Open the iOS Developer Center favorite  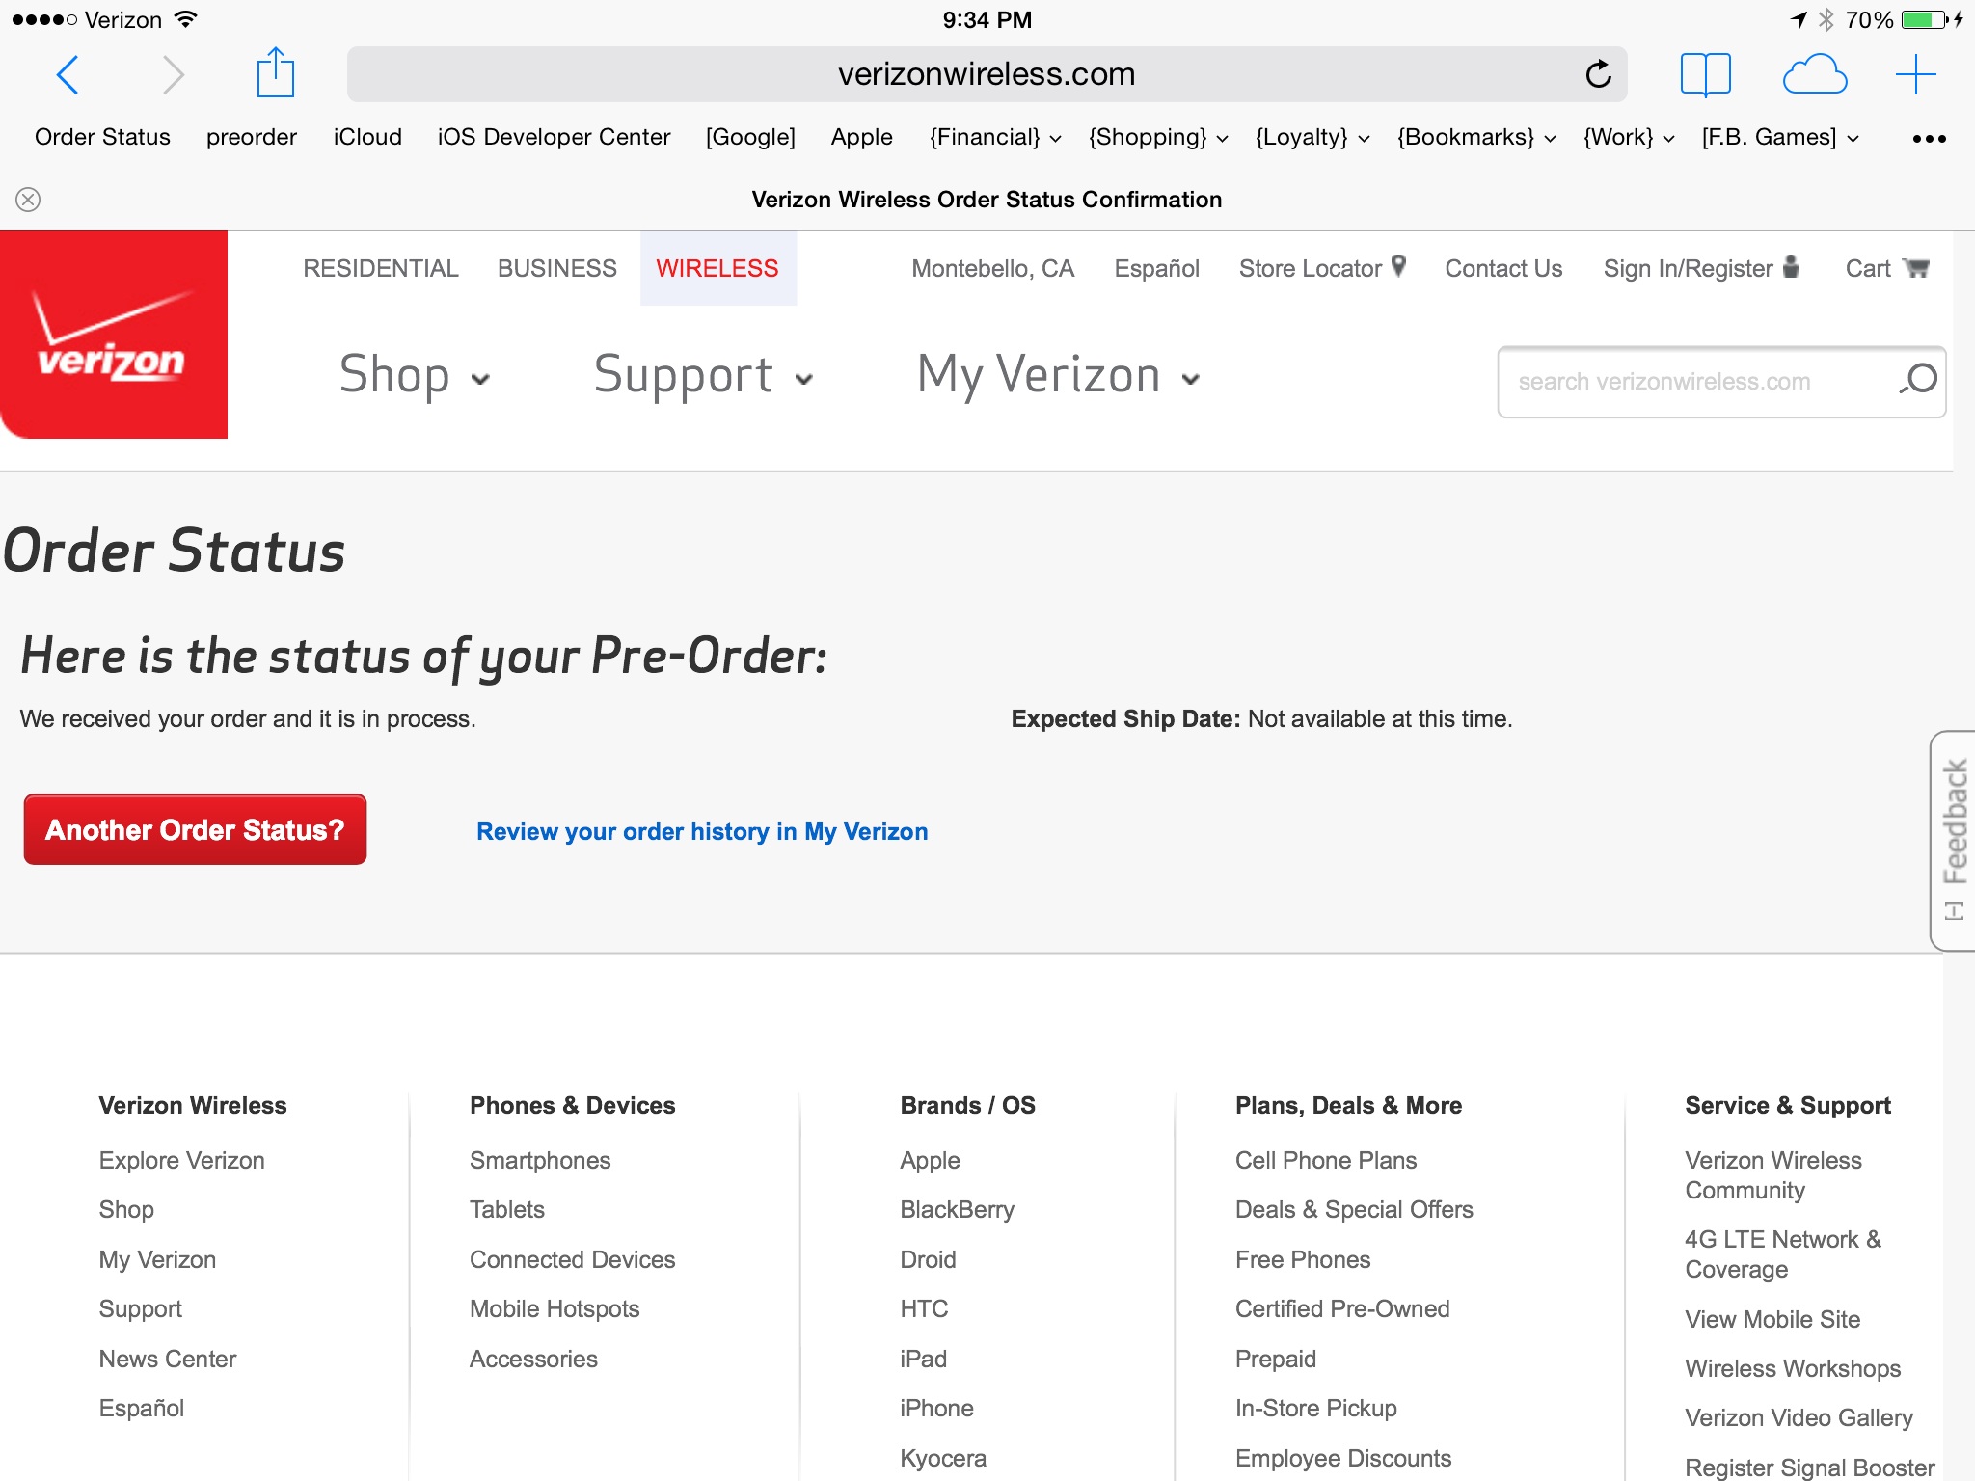pos(554,137)
